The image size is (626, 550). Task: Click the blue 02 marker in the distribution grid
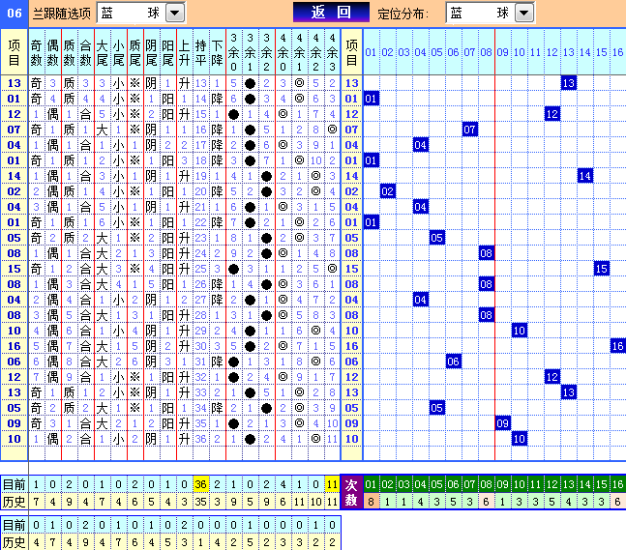pyautogui.click(x=387, y=191)
